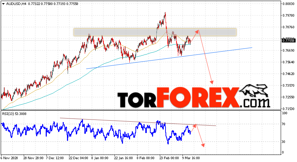This screenshot has height=162, width=297.
Task: Click the 0.74620 price axis label
Action: [x=288, y=74]
